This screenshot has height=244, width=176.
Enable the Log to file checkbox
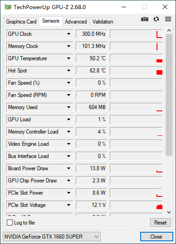tap(10, 223)
